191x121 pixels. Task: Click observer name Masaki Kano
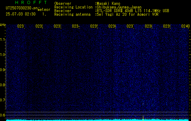pyautogui.click(x=108, y=4)
